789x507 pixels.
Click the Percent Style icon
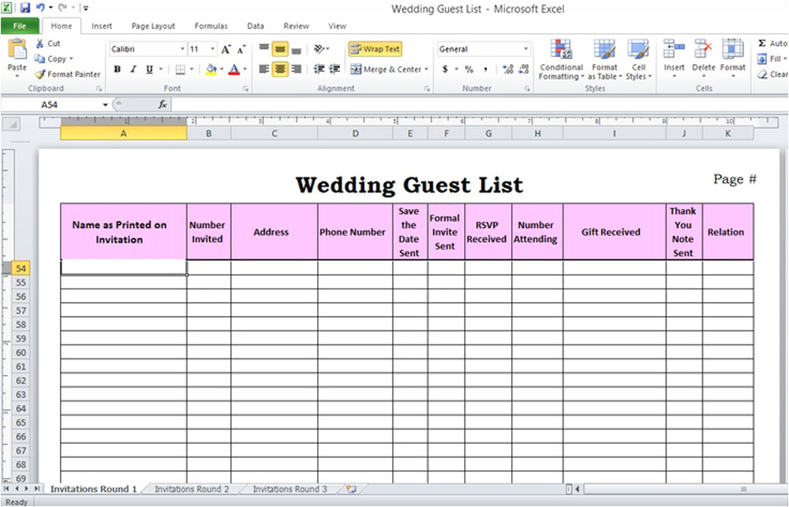[x=469, y=69]
